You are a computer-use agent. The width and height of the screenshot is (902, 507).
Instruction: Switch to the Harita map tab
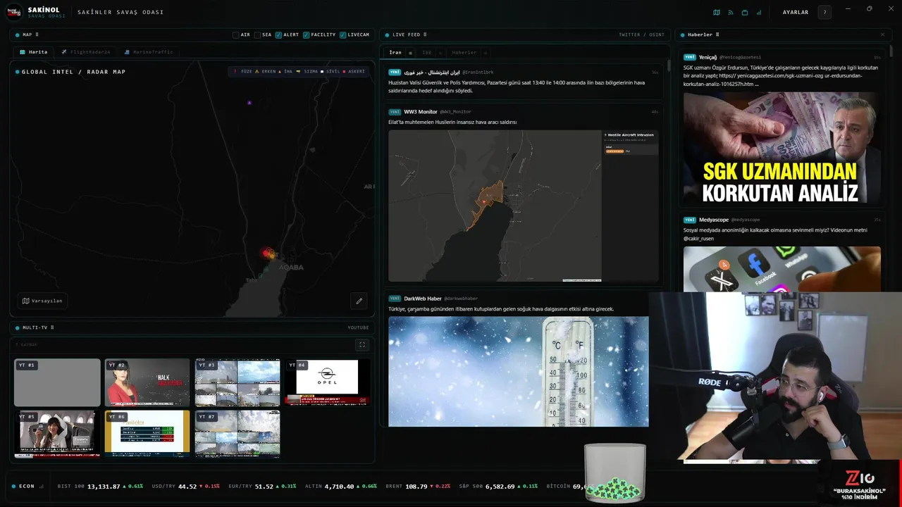(34, 52)
